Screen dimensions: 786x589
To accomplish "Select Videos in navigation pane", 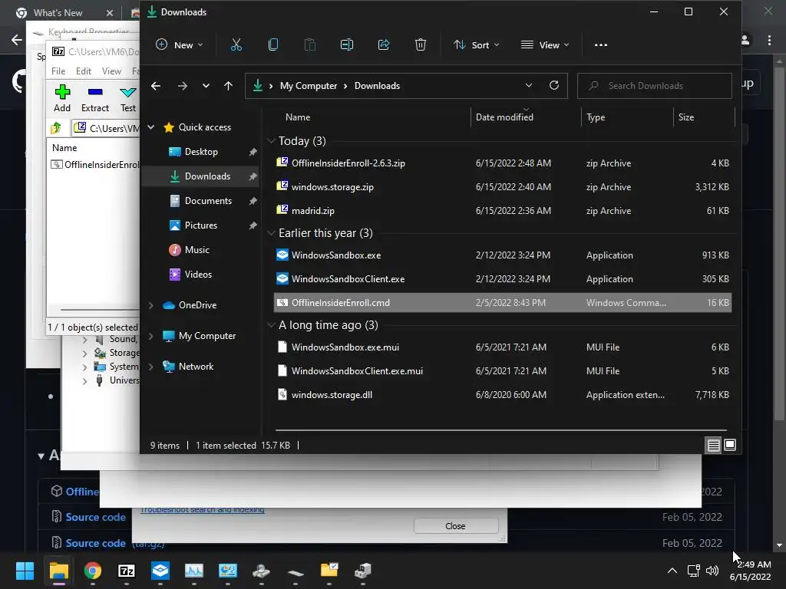I will tap(200, 275).
